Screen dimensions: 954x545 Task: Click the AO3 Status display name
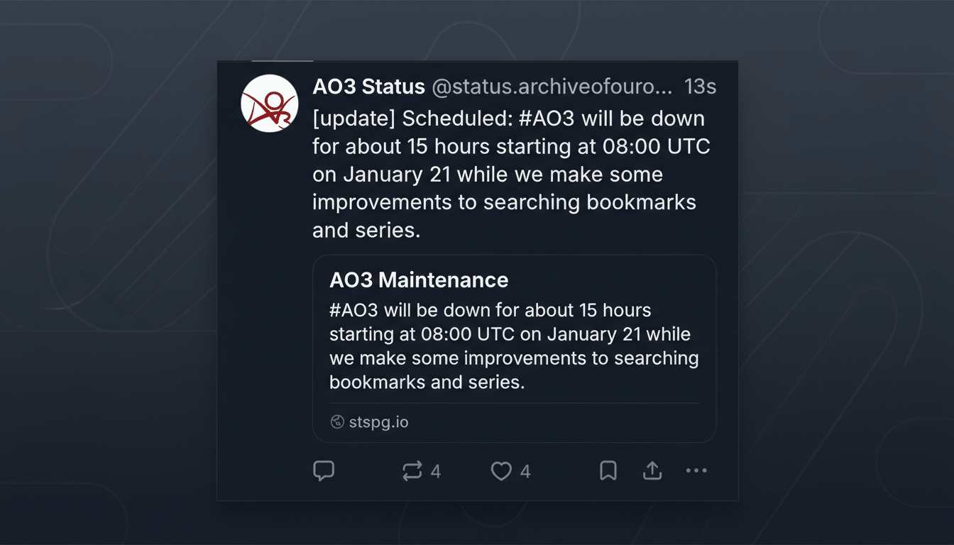click(368, 86)
